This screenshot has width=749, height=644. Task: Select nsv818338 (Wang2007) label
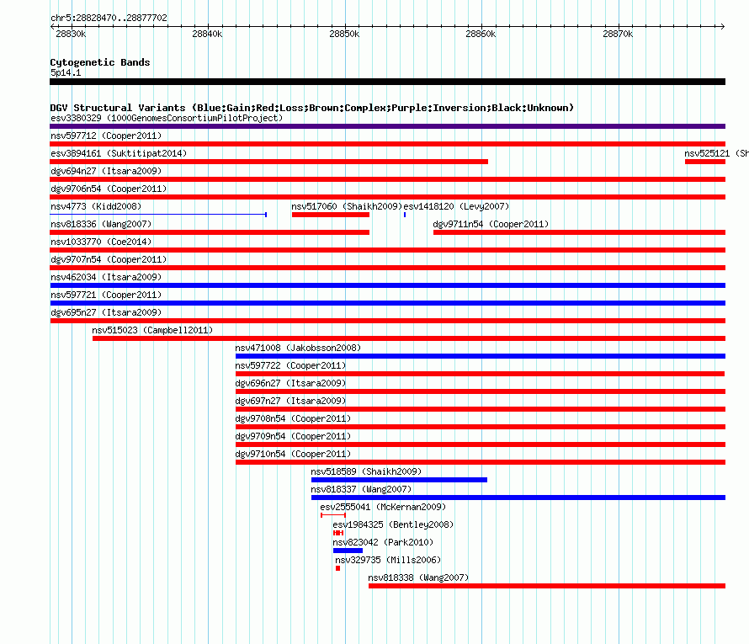tap(418, 577)
